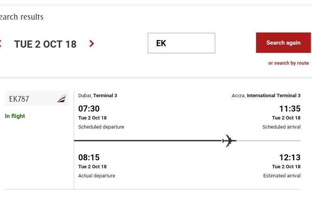Click the airplane progress icon
312x211 pixels.
tap(229, 141)
